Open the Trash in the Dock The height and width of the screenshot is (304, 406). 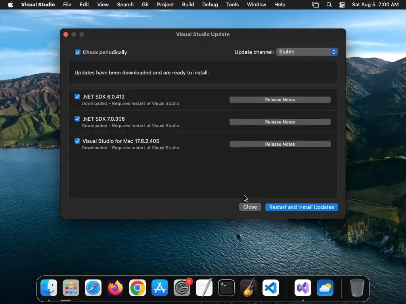357,288
